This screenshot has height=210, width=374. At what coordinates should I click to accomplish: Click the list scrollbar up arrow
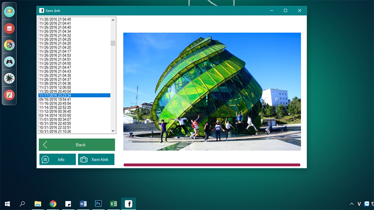[x=113, y=20]
